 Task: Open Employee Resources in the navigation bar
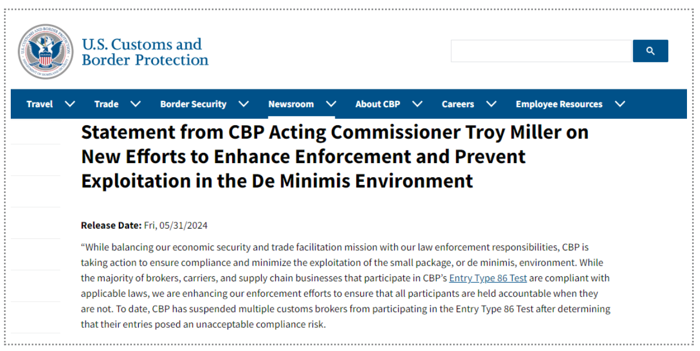click(559, 104)
